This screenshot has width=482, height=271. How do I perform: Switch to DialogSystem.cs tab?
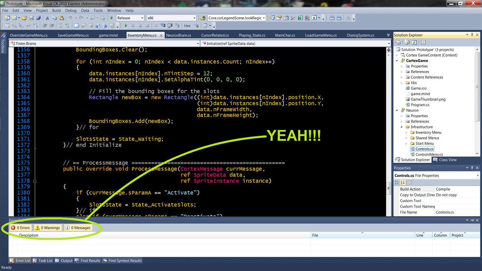pyautogui.click(x=361, y=35)
